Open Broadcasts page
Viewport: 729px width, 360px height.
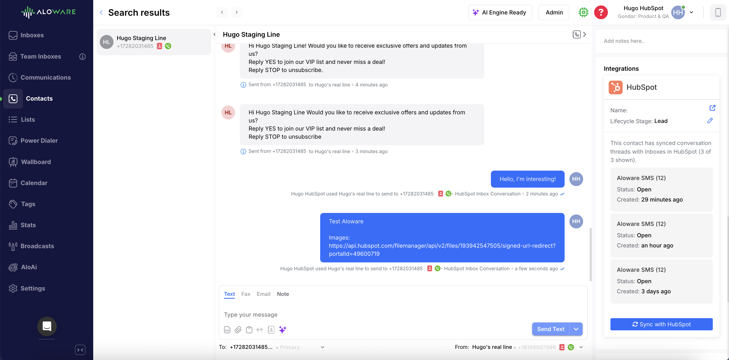click(31, 246)
